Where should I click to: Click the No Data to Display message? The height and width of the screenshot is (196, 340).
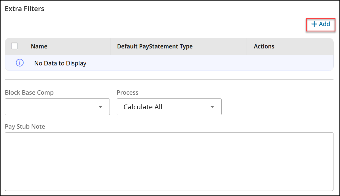pyautogui.click(x=60, y=63)
